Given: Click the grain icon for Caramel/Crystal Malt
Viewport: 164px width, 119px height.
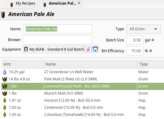Looking at the screenshot, I should 5,86.
